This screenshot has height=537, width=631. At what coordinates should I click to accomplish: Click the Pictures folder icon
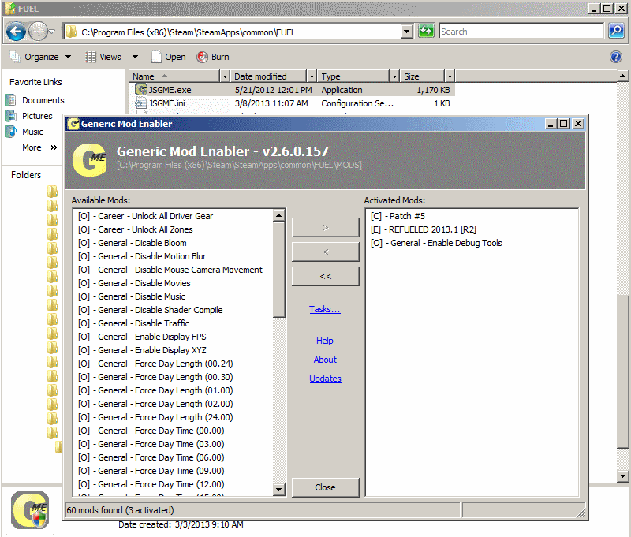pyautogui.click(x=10, y=116)
